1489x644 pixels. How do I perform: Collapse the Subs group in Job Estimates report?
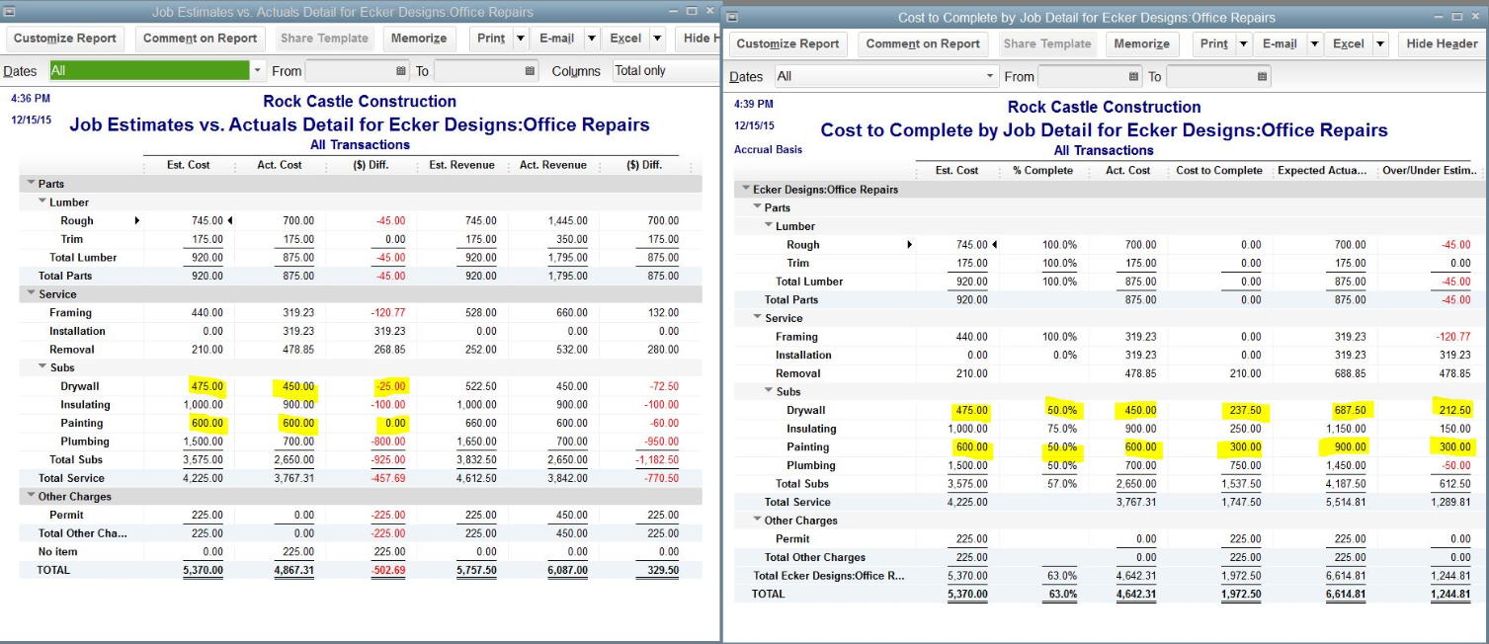42,367
